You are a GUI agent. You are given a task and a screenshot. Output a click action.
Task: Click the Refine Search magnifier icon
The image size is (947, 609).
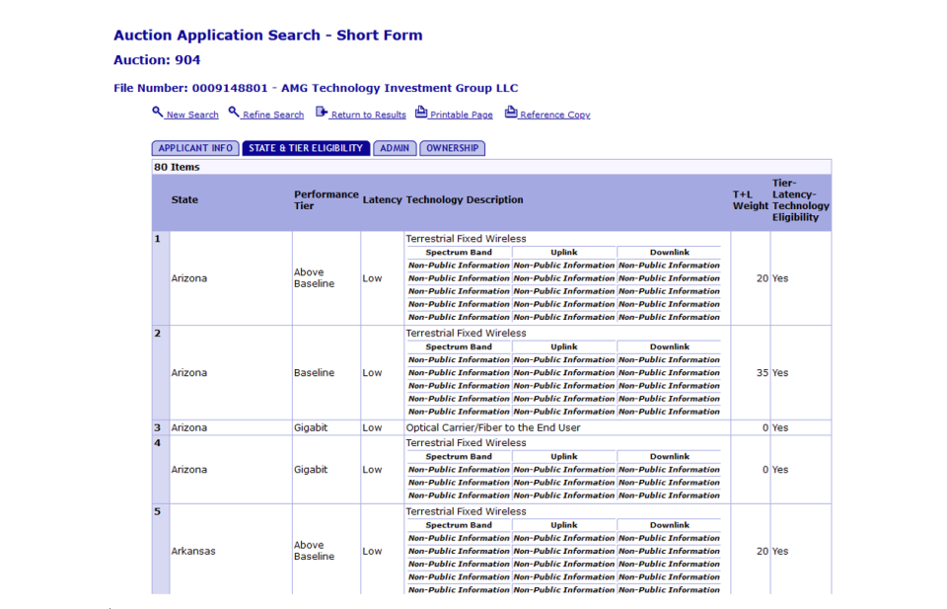[x=234, y=113]
